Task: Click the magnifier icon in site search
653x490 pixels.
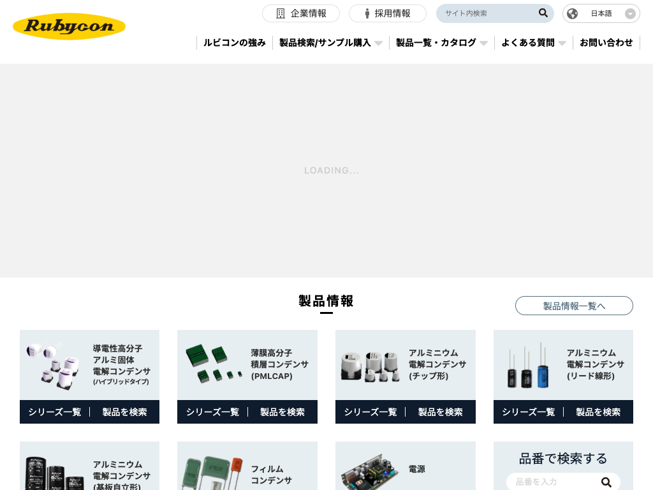Action: point(543,13)
